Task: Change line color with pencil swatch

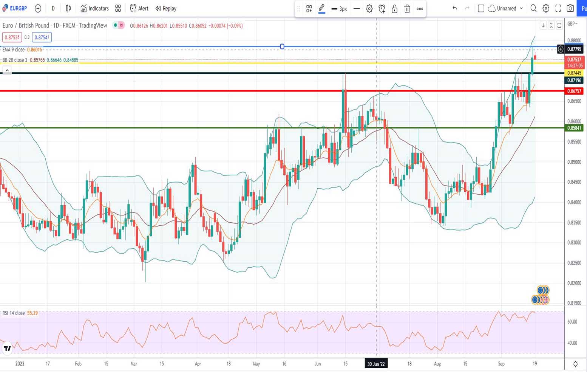Action: (x=321, y=8)
